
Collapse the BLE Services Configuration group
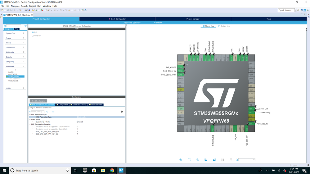click(30, 124)
